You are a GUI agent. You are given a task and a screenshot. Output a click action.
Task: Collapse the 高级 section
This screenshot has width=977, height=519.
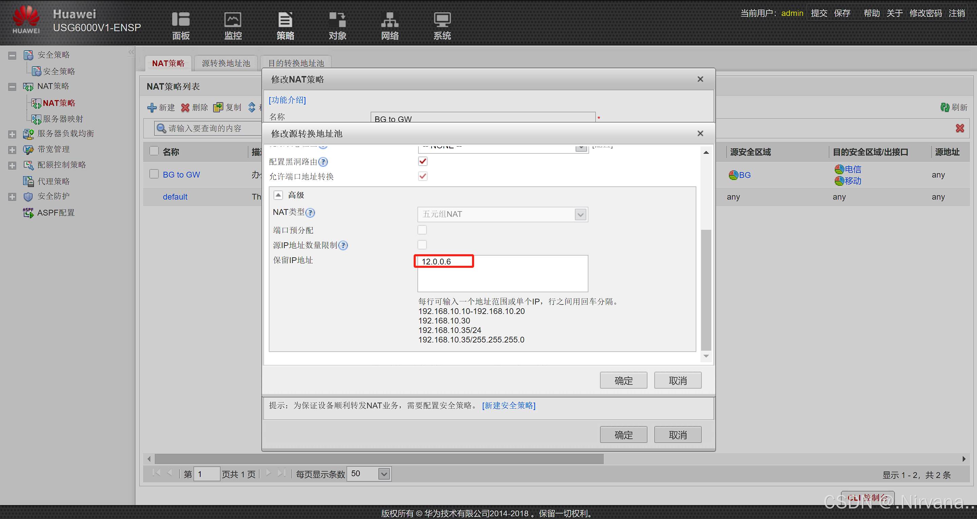[278, 195]
